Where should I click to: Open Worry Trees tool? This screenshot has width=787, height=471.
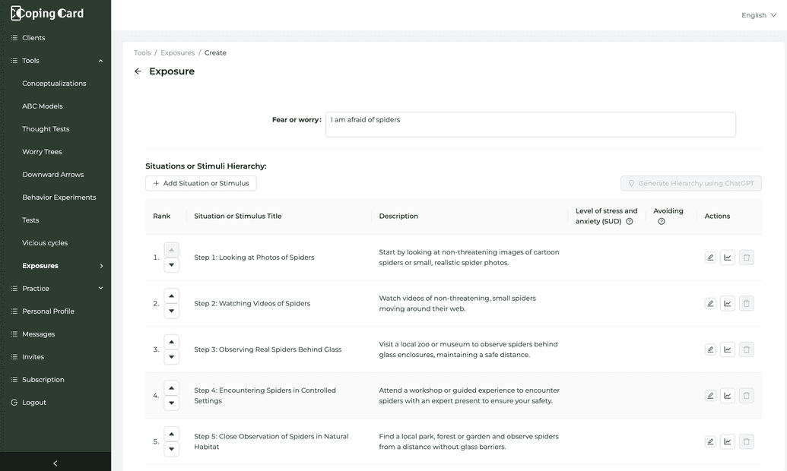[x=42, y=152]
